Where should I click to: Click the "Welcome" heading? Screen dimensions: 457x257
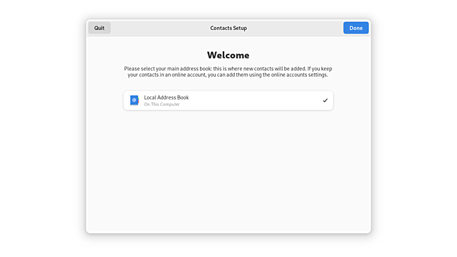228,55
